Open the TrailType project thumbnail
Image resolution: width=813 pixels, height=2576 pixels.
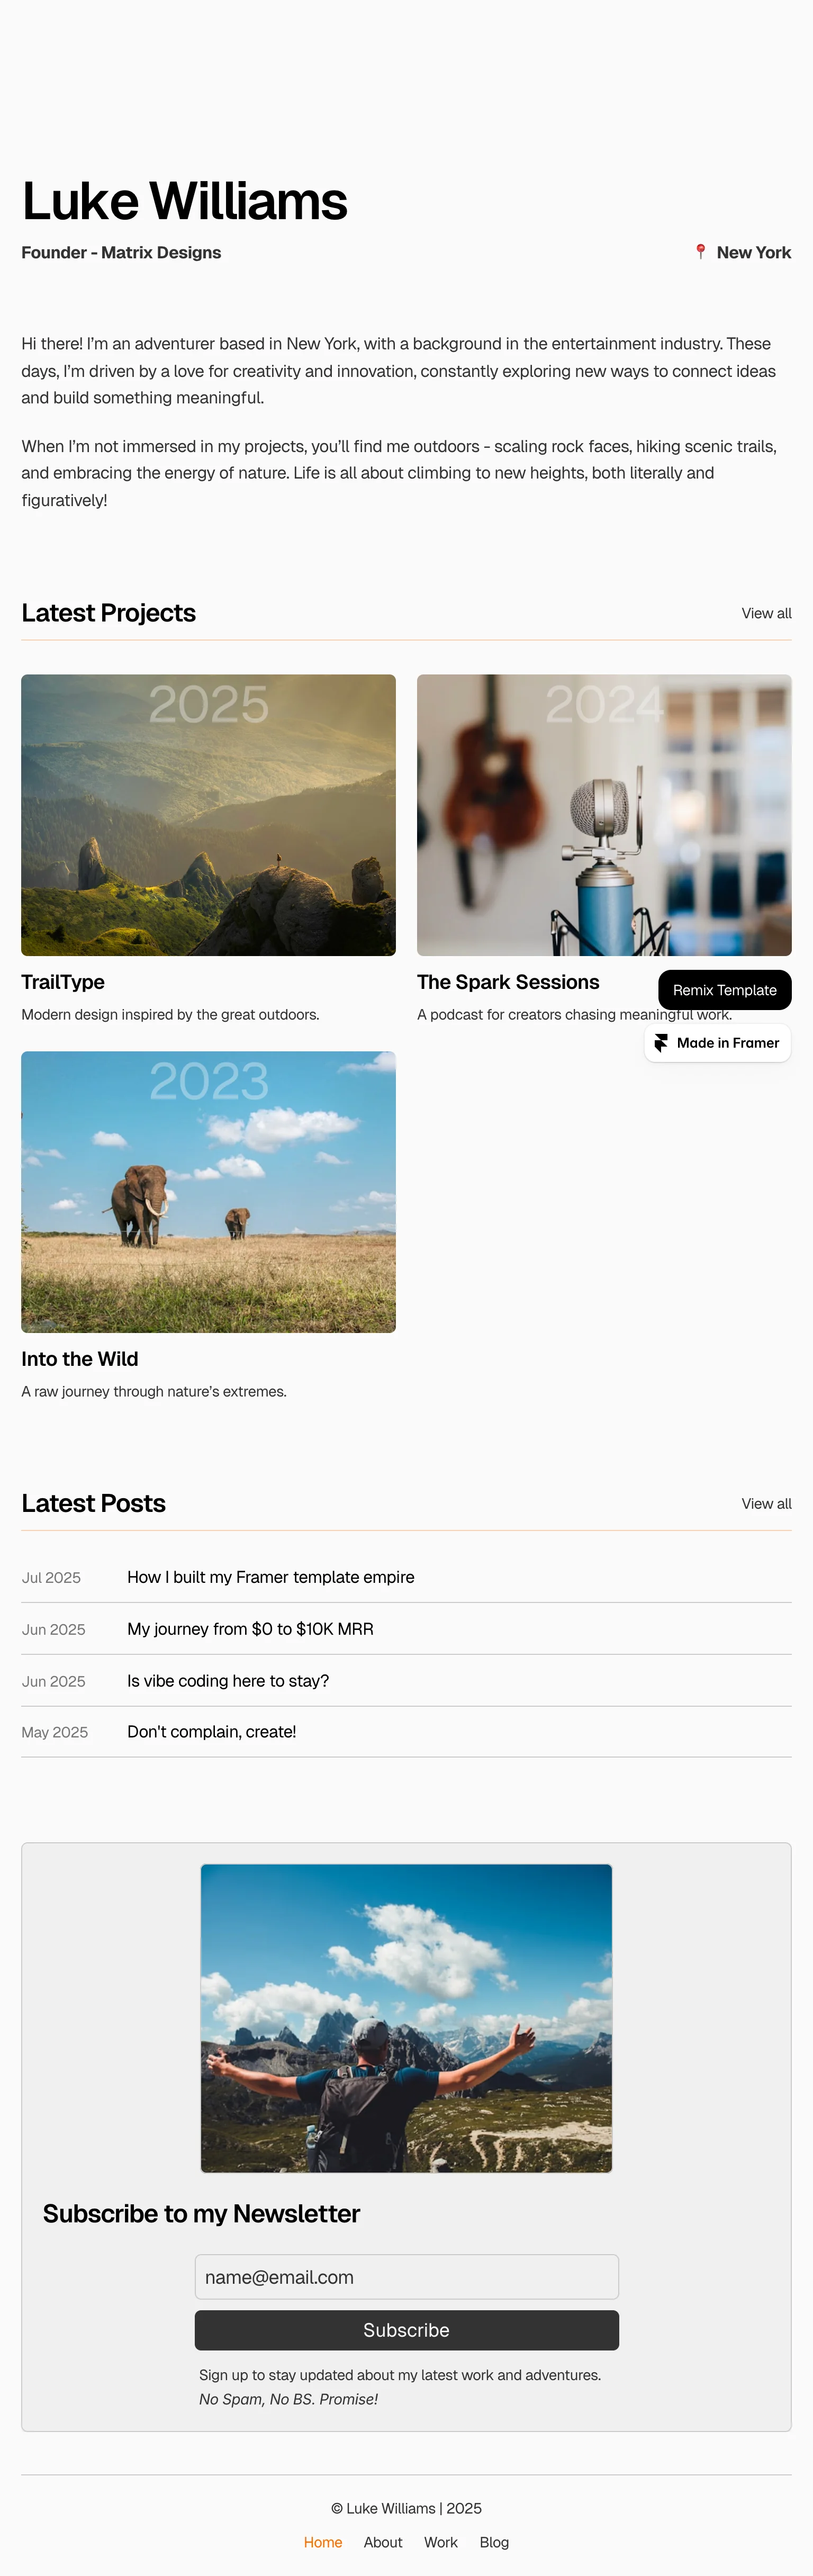(x=208, y=815)
